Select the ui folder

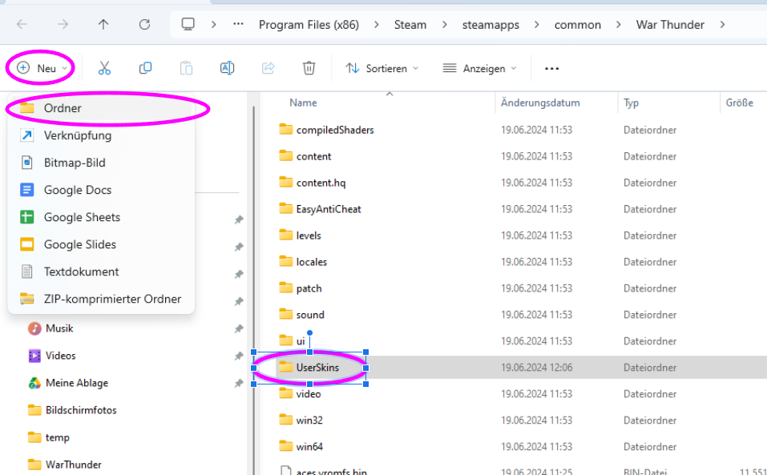[x=300, y=341]
